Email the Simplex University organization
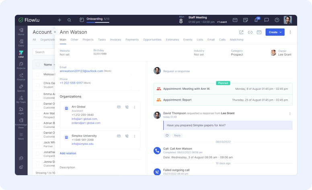This screenshot has width=312, height=190. [x=119, y=136]
